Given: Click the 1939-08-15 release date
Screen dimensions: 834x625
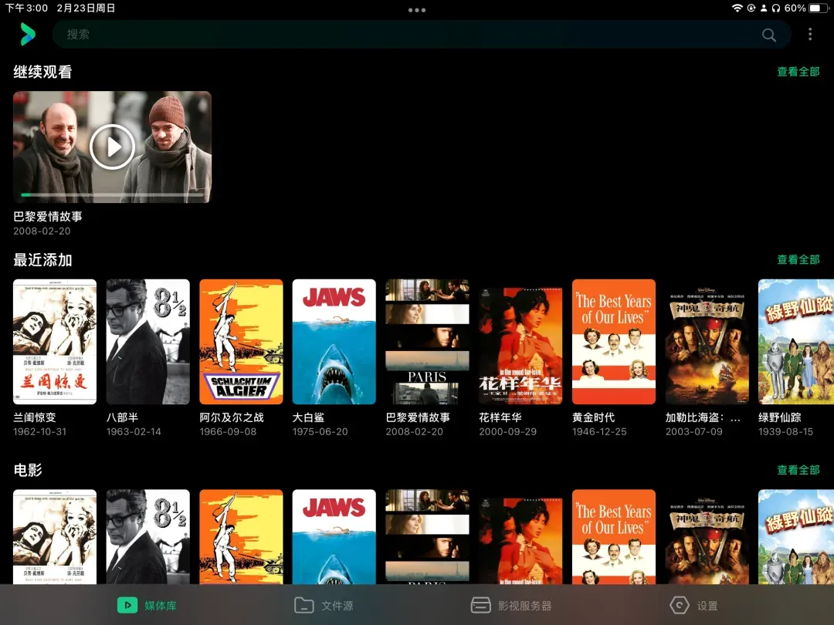Looking at the screenshot, I should pos(785,432).
